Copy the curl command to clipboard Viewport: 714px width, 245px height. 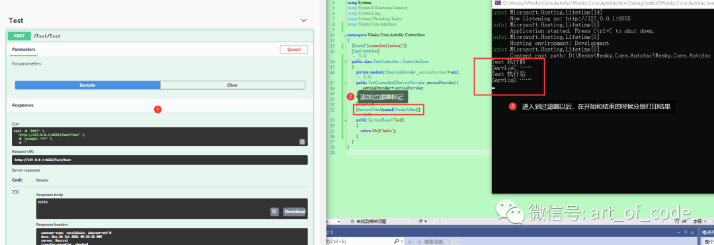pos(302,142)
